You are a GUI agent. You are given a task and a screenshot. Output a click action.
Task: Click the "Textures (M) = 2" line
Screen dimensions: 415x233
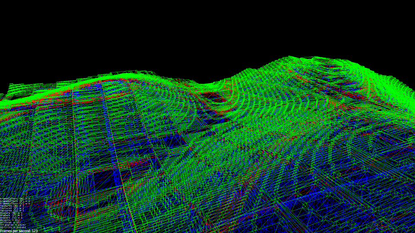click(x=12, y=206)
